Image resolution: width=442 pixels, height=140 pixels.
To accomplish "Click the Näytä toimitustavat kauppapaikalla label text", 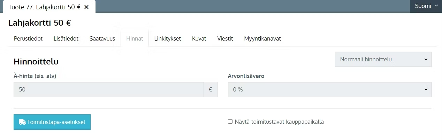I will click(279, 122).
